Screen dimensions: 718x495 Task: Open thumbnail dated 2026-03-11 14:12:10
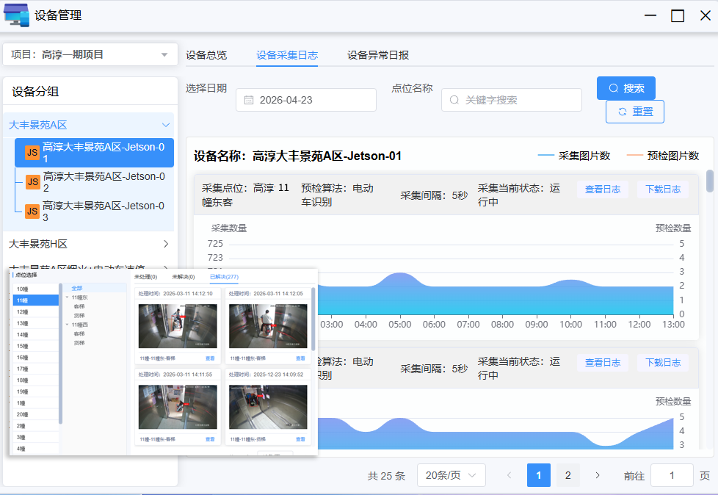[x=178, y=326]
